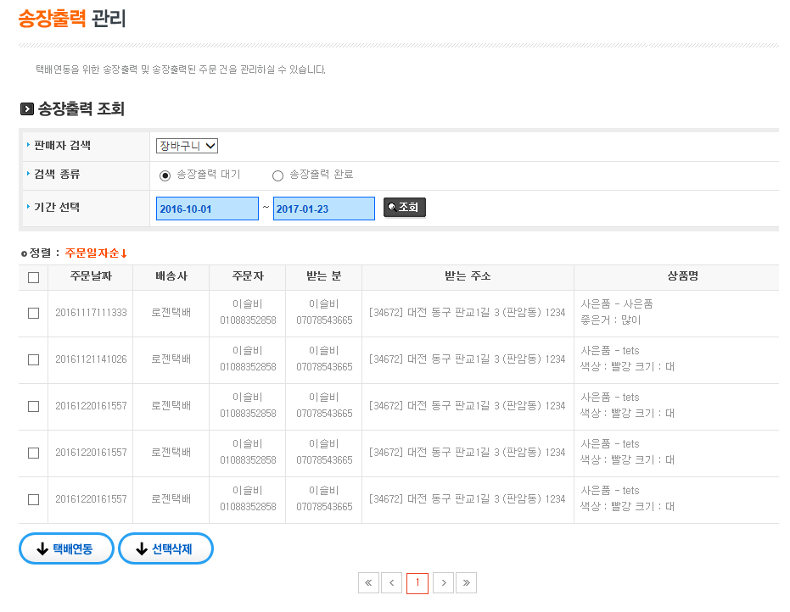The height and width of the screenshot is (612, 790).
Task: Jump to the last page of results
Action: pyautogui.click(x=466, y=583)
